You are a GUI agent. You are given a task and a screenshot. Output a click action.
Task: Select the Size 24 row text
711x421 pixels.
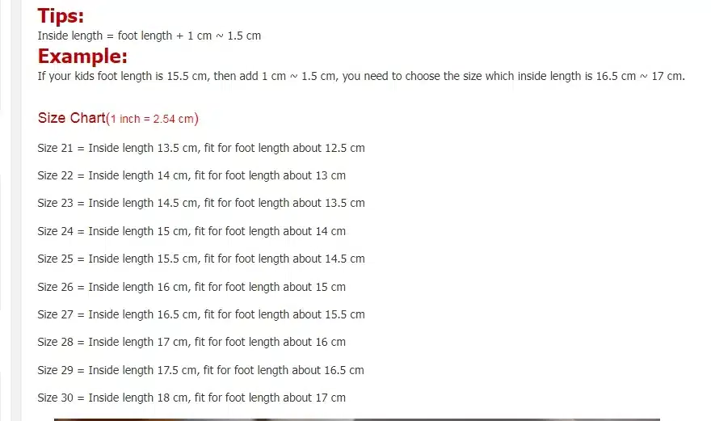(191, 231)
